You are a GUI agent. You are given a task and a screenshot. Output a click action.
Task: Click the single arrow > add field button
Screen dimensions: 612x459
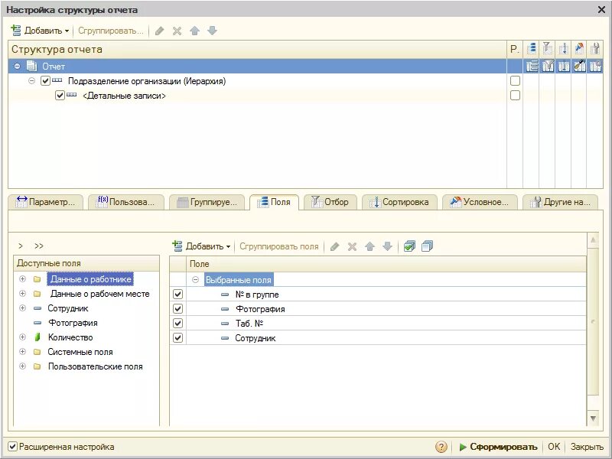pyautogui.click(x=21, y=246)
